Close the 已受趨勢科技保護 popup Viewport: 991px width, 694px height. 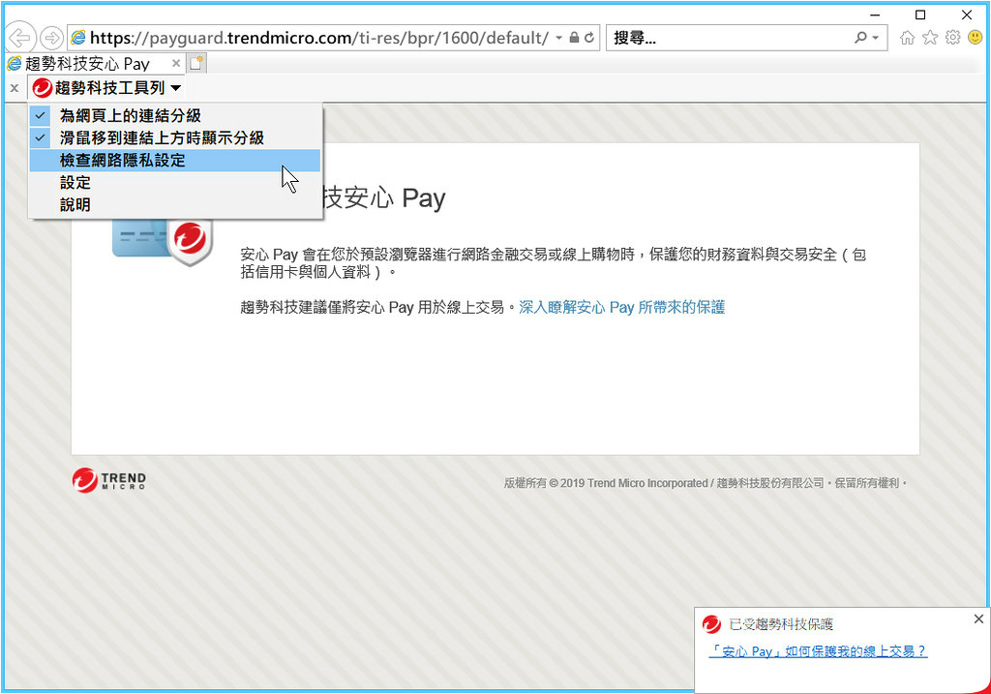[979, 619]
